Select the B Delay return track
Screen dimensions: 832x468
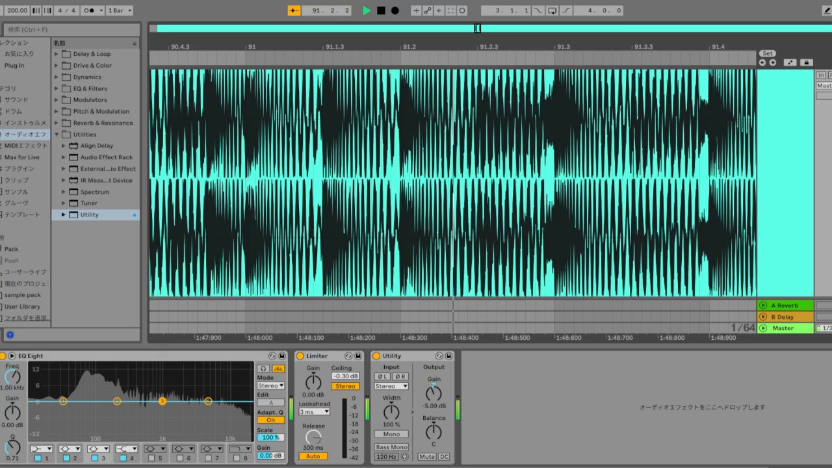(x=785, y=317)
